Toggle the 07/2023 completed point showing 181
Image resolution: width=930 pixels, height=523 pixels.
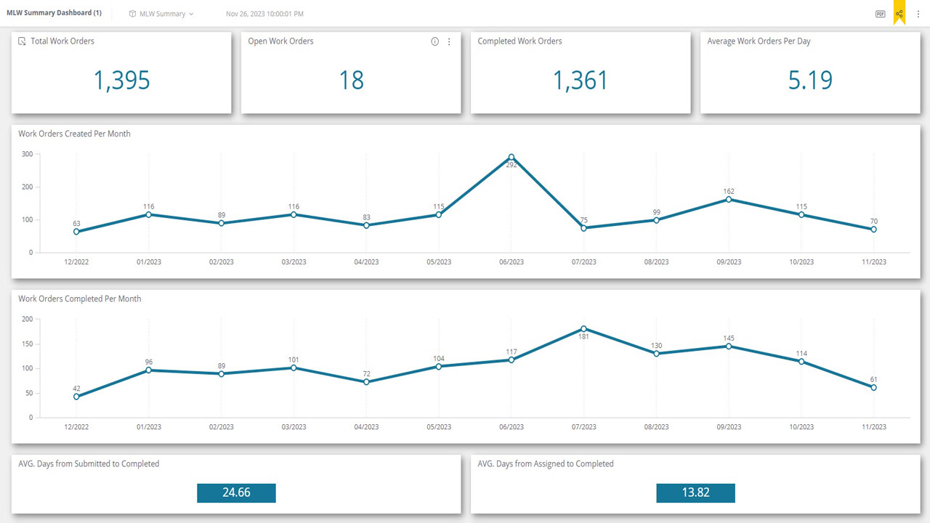[583, 328]
